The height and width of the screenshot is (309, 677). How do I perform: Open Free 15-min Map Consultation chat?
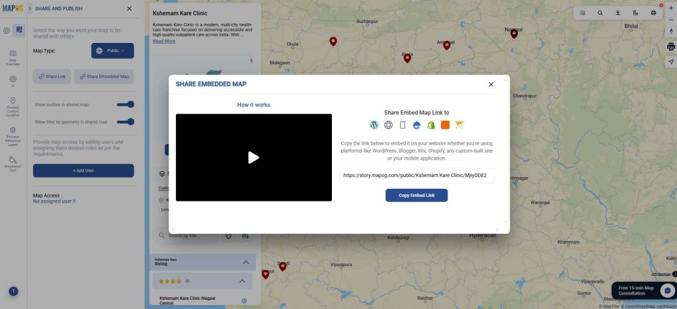tap(643, 291)
